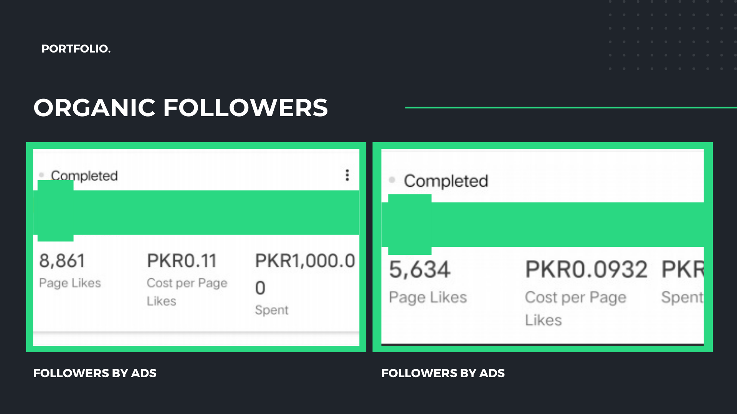The image size is (737, 414).
Task: Click the PKR0.11 cost value
Action: (182, 261)
